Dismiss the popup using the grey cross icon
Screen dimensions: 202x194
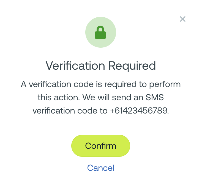182,19
